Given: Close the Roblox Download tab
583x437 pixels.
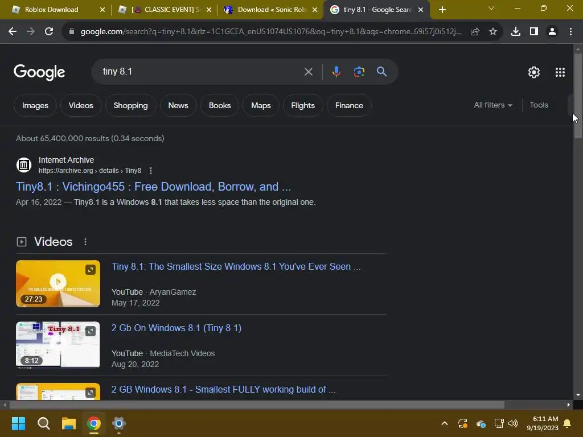Looking at the screenshot, I should point(102,10).
